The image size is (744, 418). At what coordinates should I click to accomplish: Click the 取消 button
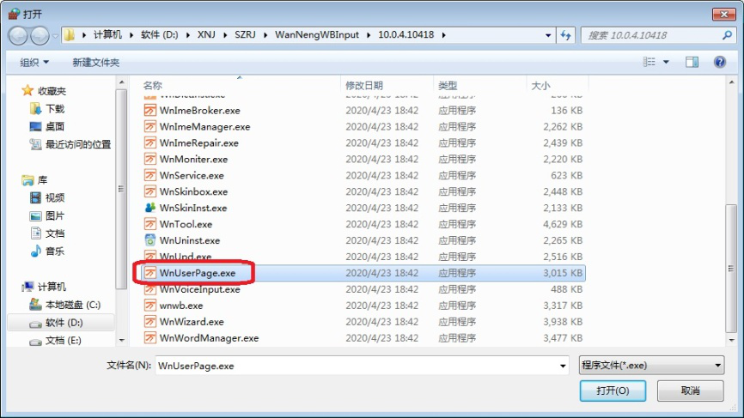click(x=691, y=391)
